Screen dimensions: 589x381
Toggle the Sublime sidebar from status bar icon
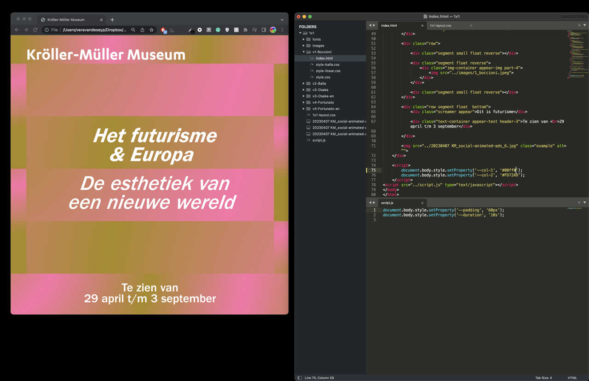point(300,378)
